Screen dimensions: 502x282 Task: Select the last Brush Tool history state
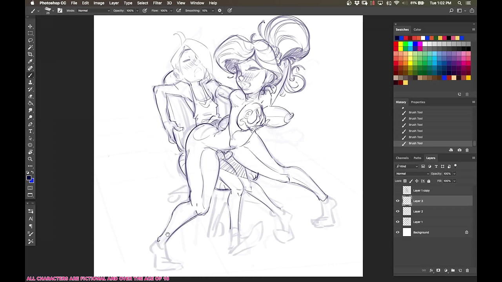pos(415,143)
